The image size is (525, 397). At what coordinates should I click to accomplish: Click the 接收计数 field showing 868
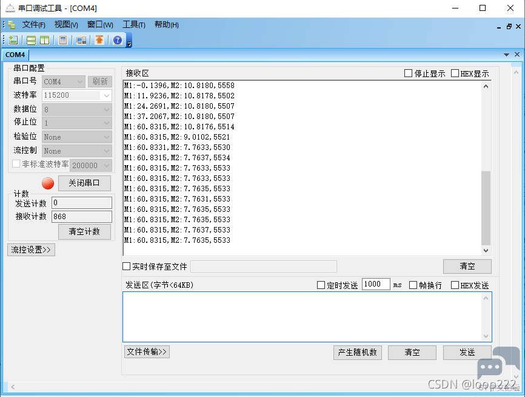click(x=82, y=217)
